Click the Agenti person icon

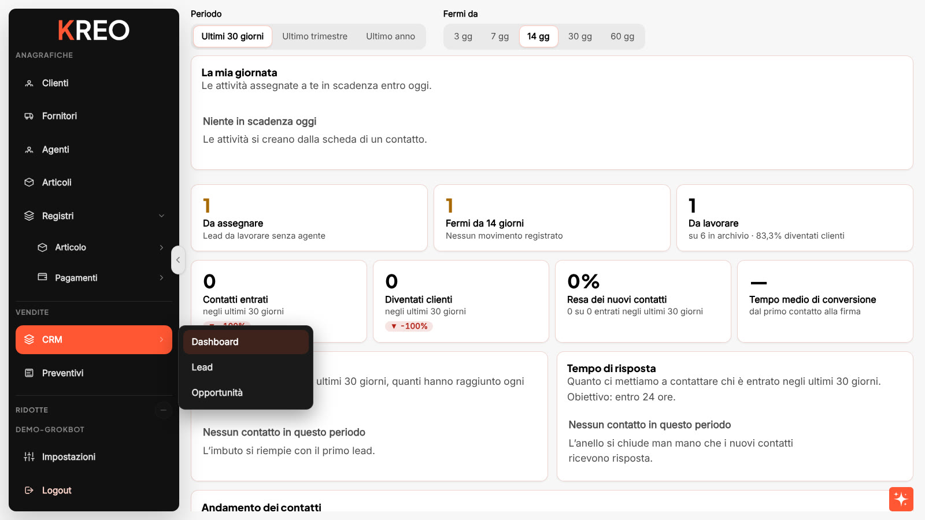(29, 150)
